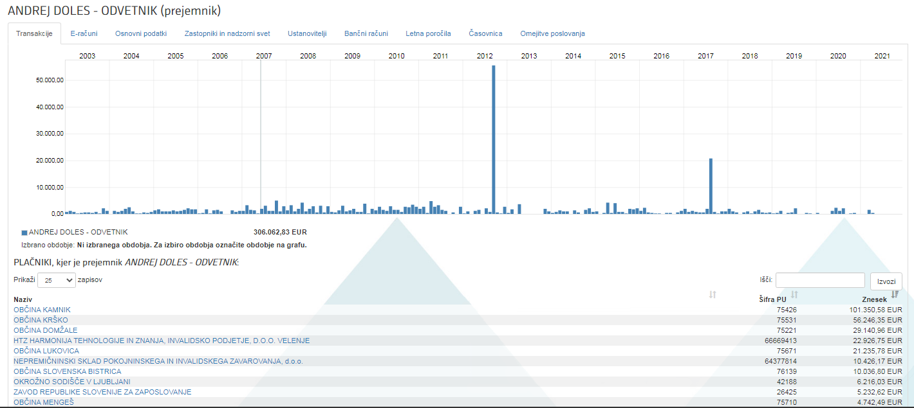914x408 pixels.
Task: Select Zastopniki in nadzorni svet tab
Action: coord(227,33)
